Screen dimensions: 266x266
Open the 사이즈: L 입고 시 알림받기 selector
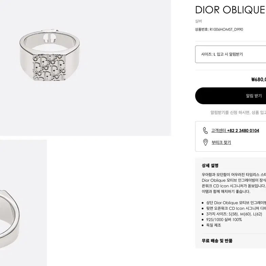click(x=231, y=54)
